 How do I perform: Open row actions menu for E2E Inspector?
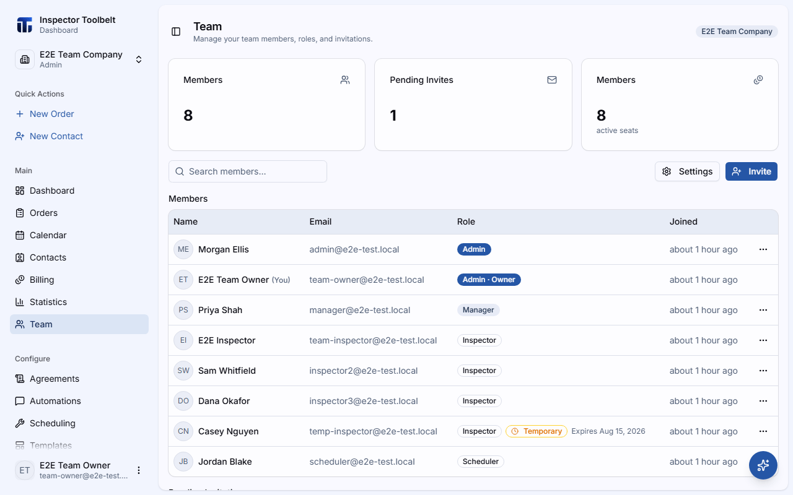(763, 340)
